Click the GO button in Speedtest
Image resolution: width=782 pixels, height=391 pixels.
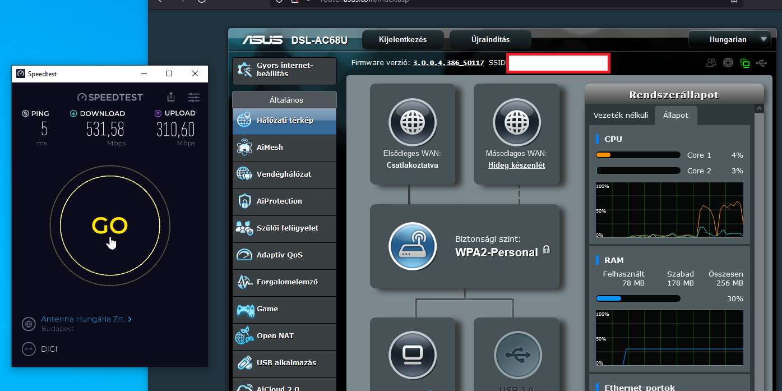tap(110, 226)
